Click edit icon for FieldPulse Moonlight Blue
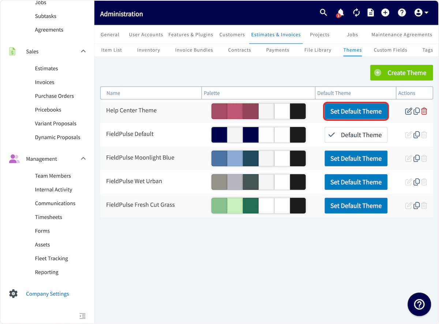This screenshot has width=439, height=324. [x=409, y=159]
